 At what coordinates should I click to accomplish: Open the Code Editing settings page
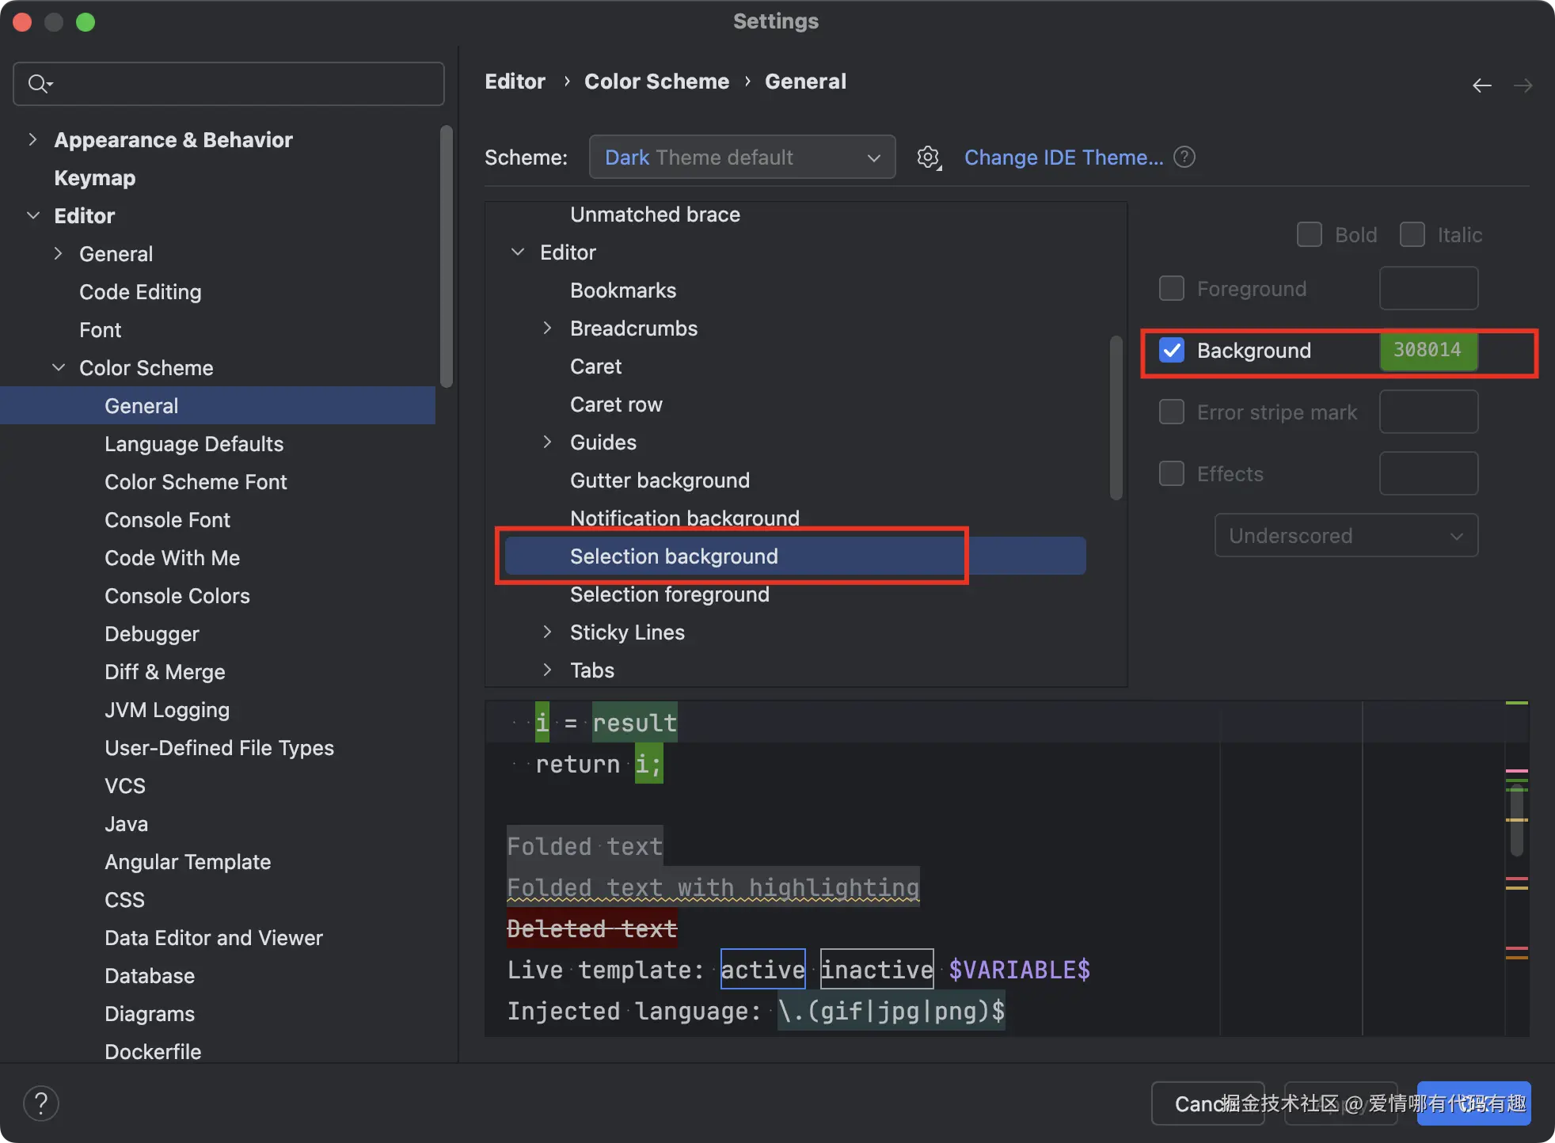[x=140, y=292]
